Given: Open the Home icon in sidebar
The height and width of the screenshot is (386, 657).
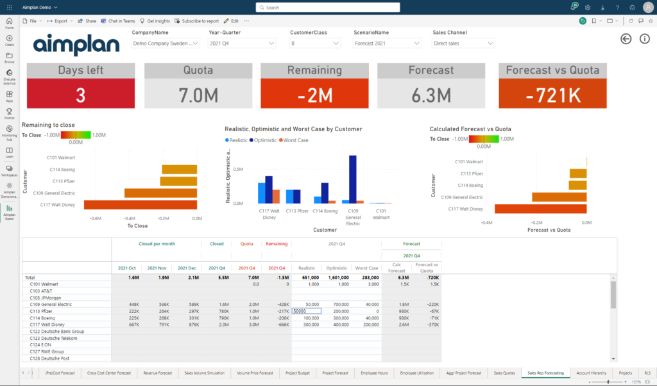Looking at the screenshot, I should [9, 23].
